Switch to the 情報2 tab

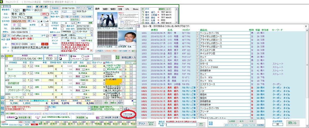(113, 9)
